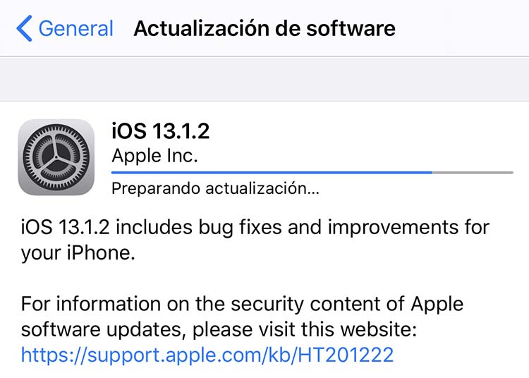Tap the blue back chevron arrow
The height and width of the screenshot is (378, 529).
[x=24, y=28]
